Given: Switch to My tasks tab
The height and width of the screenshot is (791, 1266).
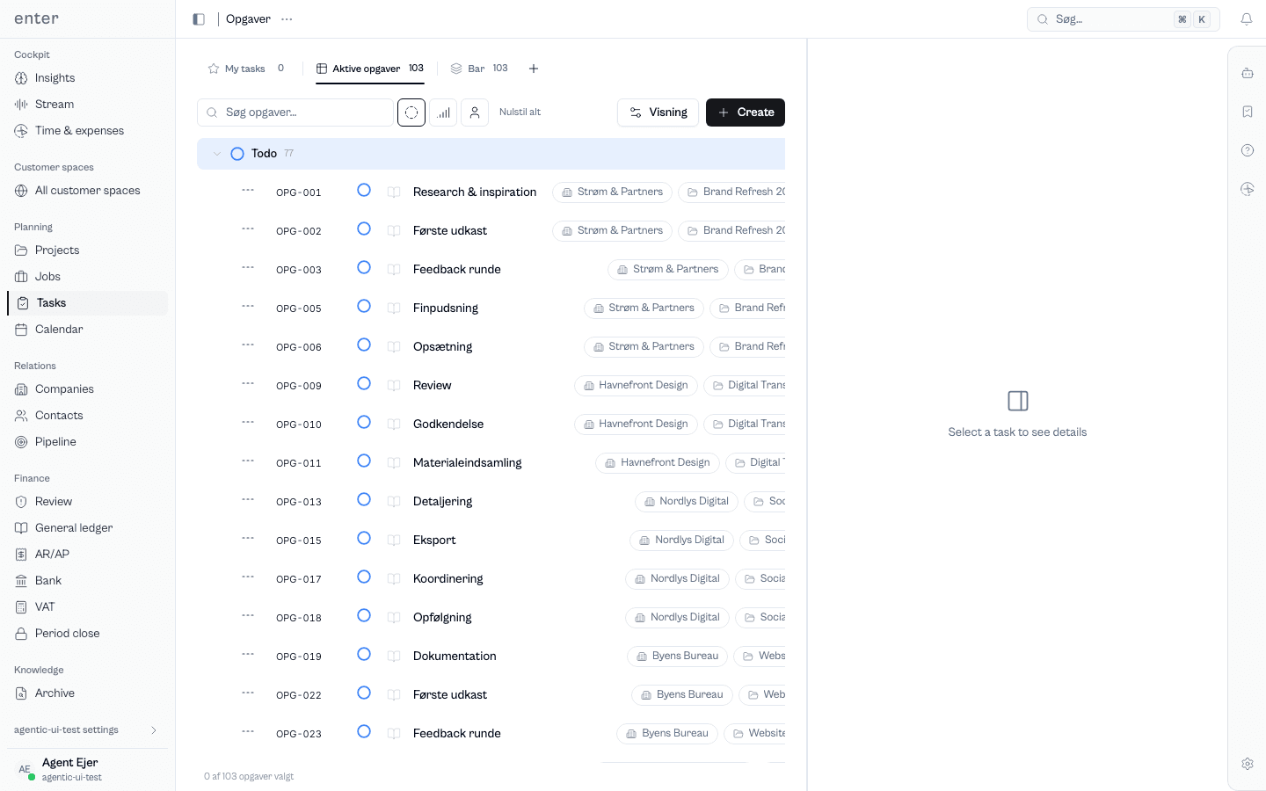Looking at the screenshot, I should pos(246,69).
